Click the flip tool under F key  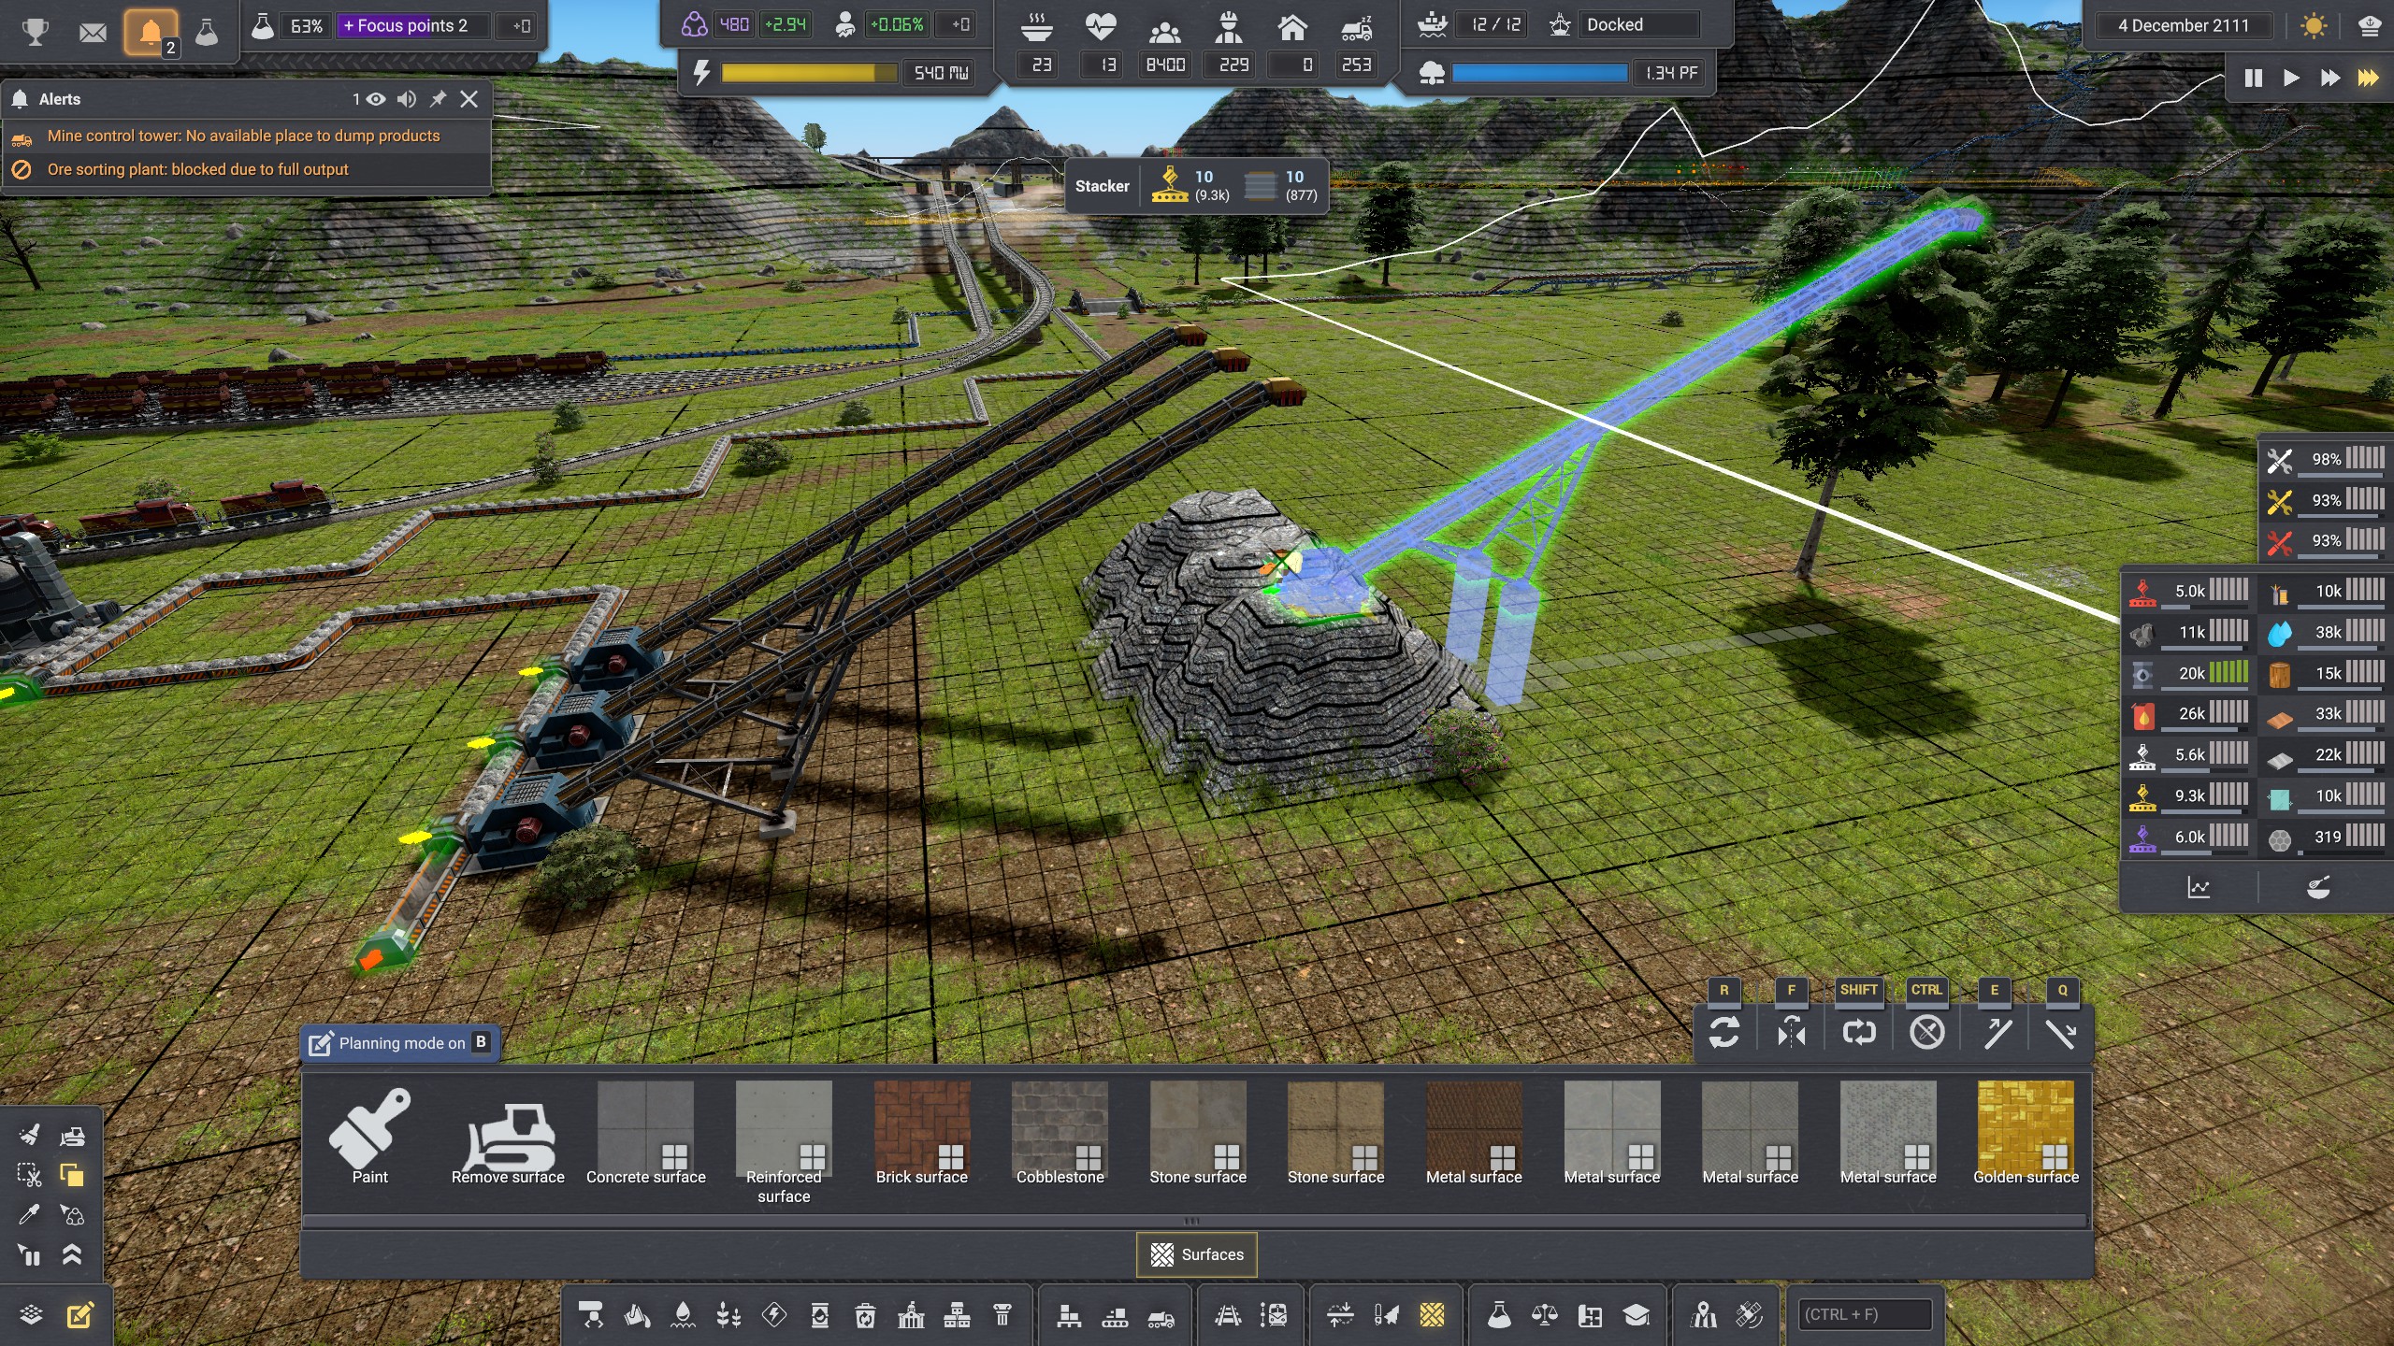point(1792,1033)
